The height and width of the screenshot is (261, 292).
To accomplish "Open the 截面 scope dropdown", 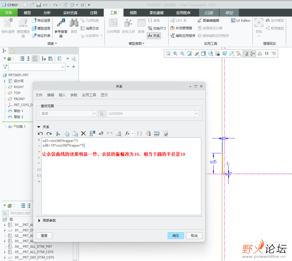I will pos(95,114).
